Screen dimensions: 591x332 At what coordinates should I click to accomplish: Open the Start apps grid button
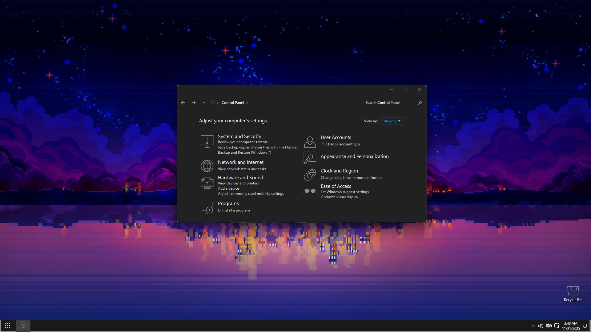8,326
